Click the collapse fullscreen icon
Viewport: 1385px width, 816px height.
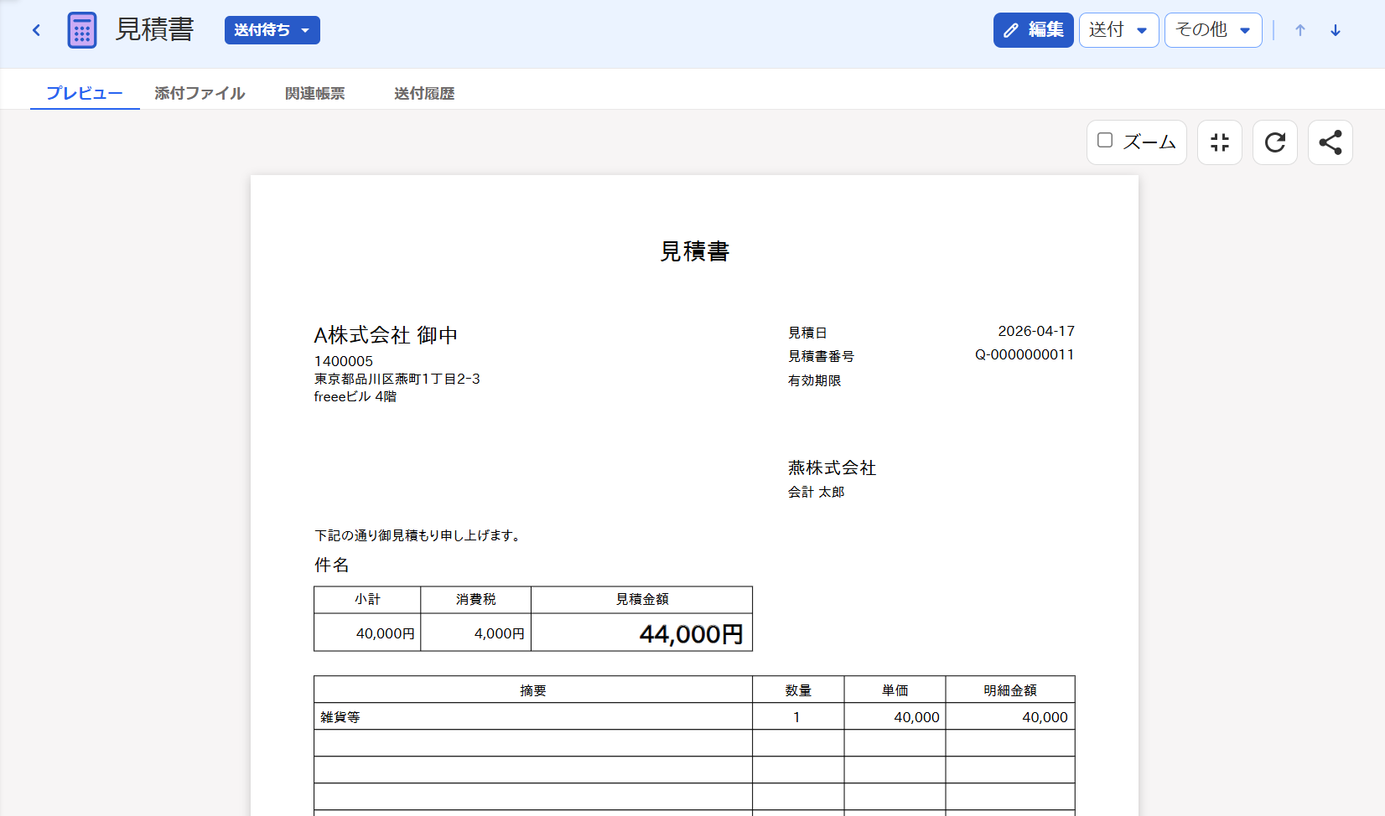point(1220,142)
